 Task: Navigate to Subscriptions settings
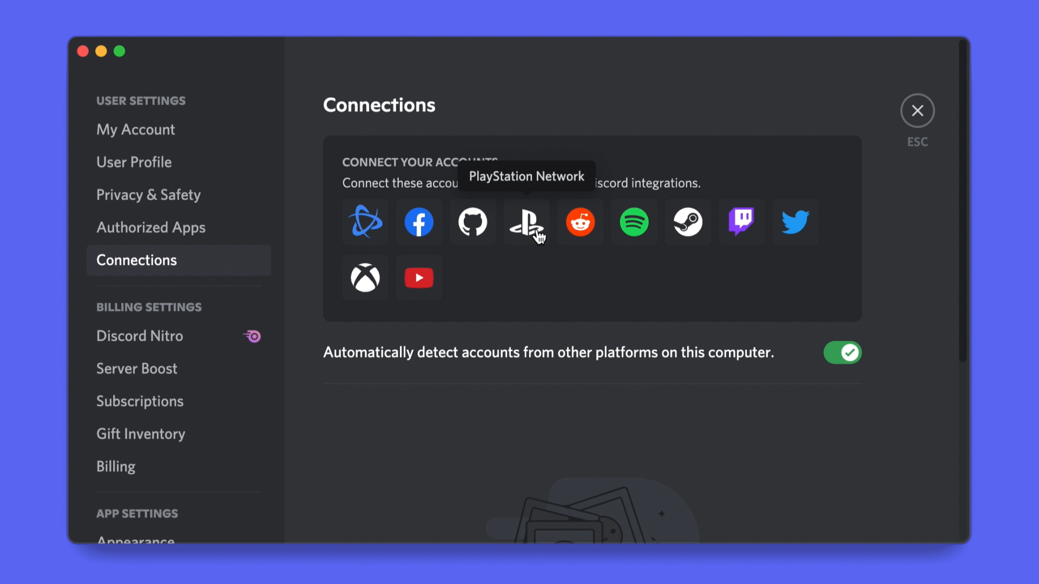coord(140,401)
